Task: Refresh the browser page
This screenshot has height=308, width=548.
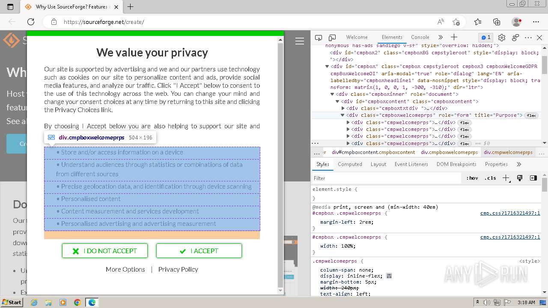Action: [31, 22]
